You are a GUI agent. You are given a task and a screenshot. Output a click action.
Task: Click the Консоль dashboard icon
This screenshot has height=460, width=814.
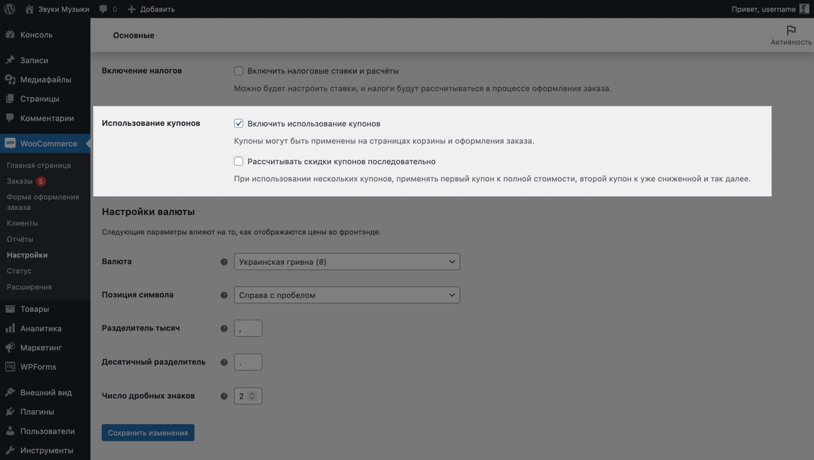click(x=10, y=35)
